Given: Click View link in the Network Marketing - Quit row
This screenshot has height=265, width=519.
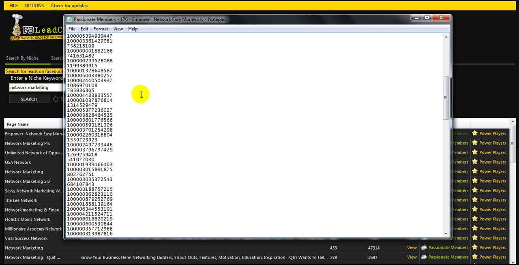Looking at the screenshot, I should (412, 257).
